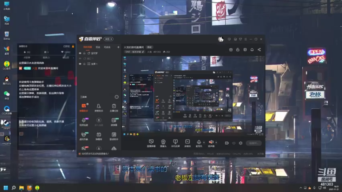This screenshot has height=192, width=342.
Task: Open the 歌词助手 tool icon
Action: click(114, 136)
